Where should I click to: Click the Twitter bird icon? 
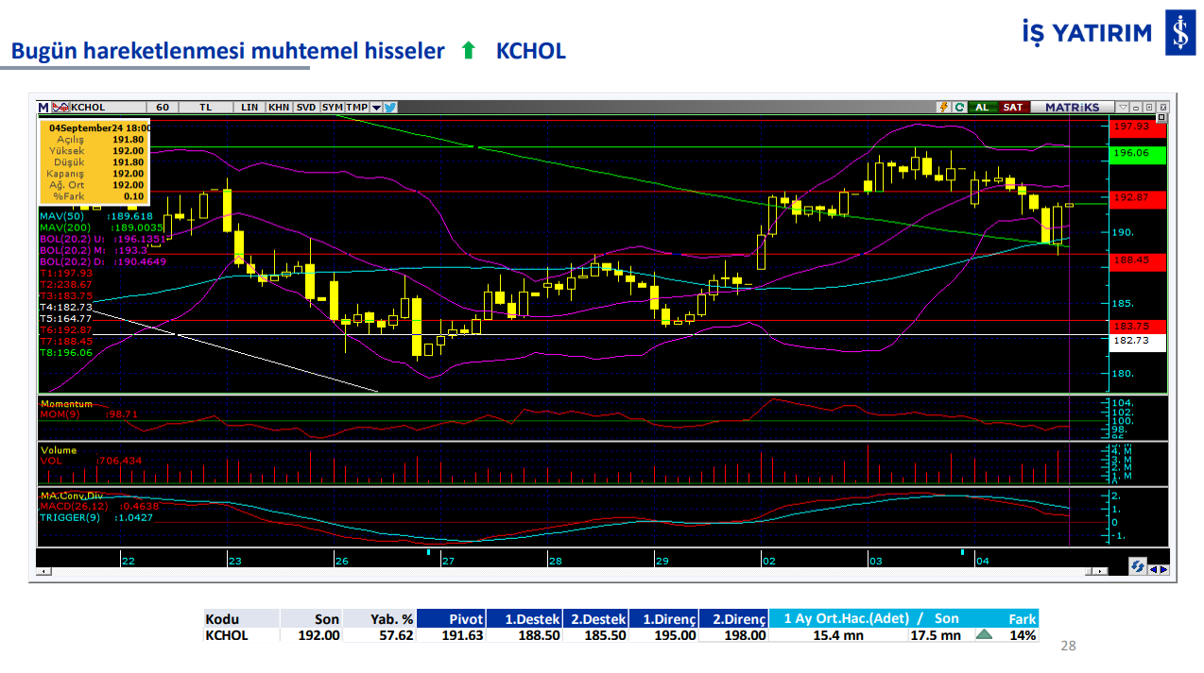pyautogui.click(x=389, y=108)
